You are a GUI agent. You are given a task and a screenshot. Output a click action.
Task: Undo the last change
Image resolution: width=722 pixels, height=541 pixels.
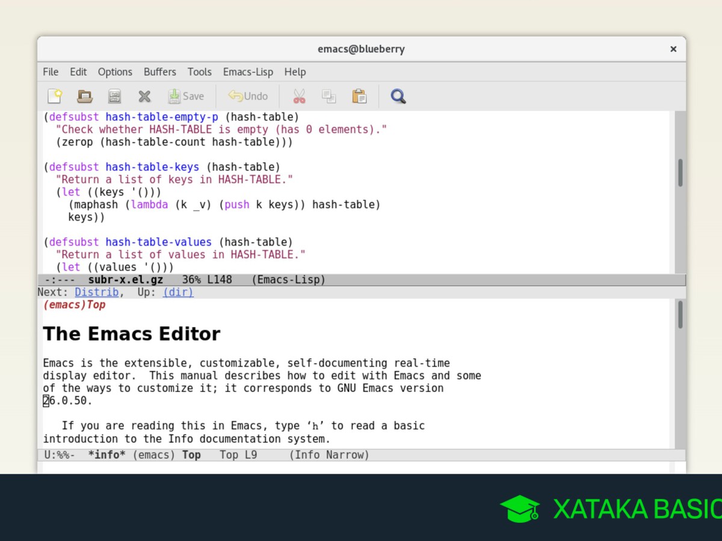click(248, 96)
